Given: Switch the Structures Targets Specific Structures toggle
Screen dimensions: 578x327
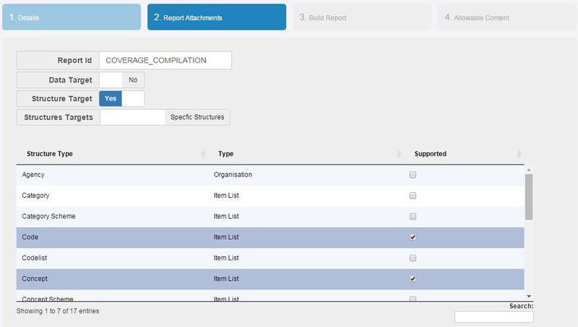Looking at the screenshot, I should point(165,117).
